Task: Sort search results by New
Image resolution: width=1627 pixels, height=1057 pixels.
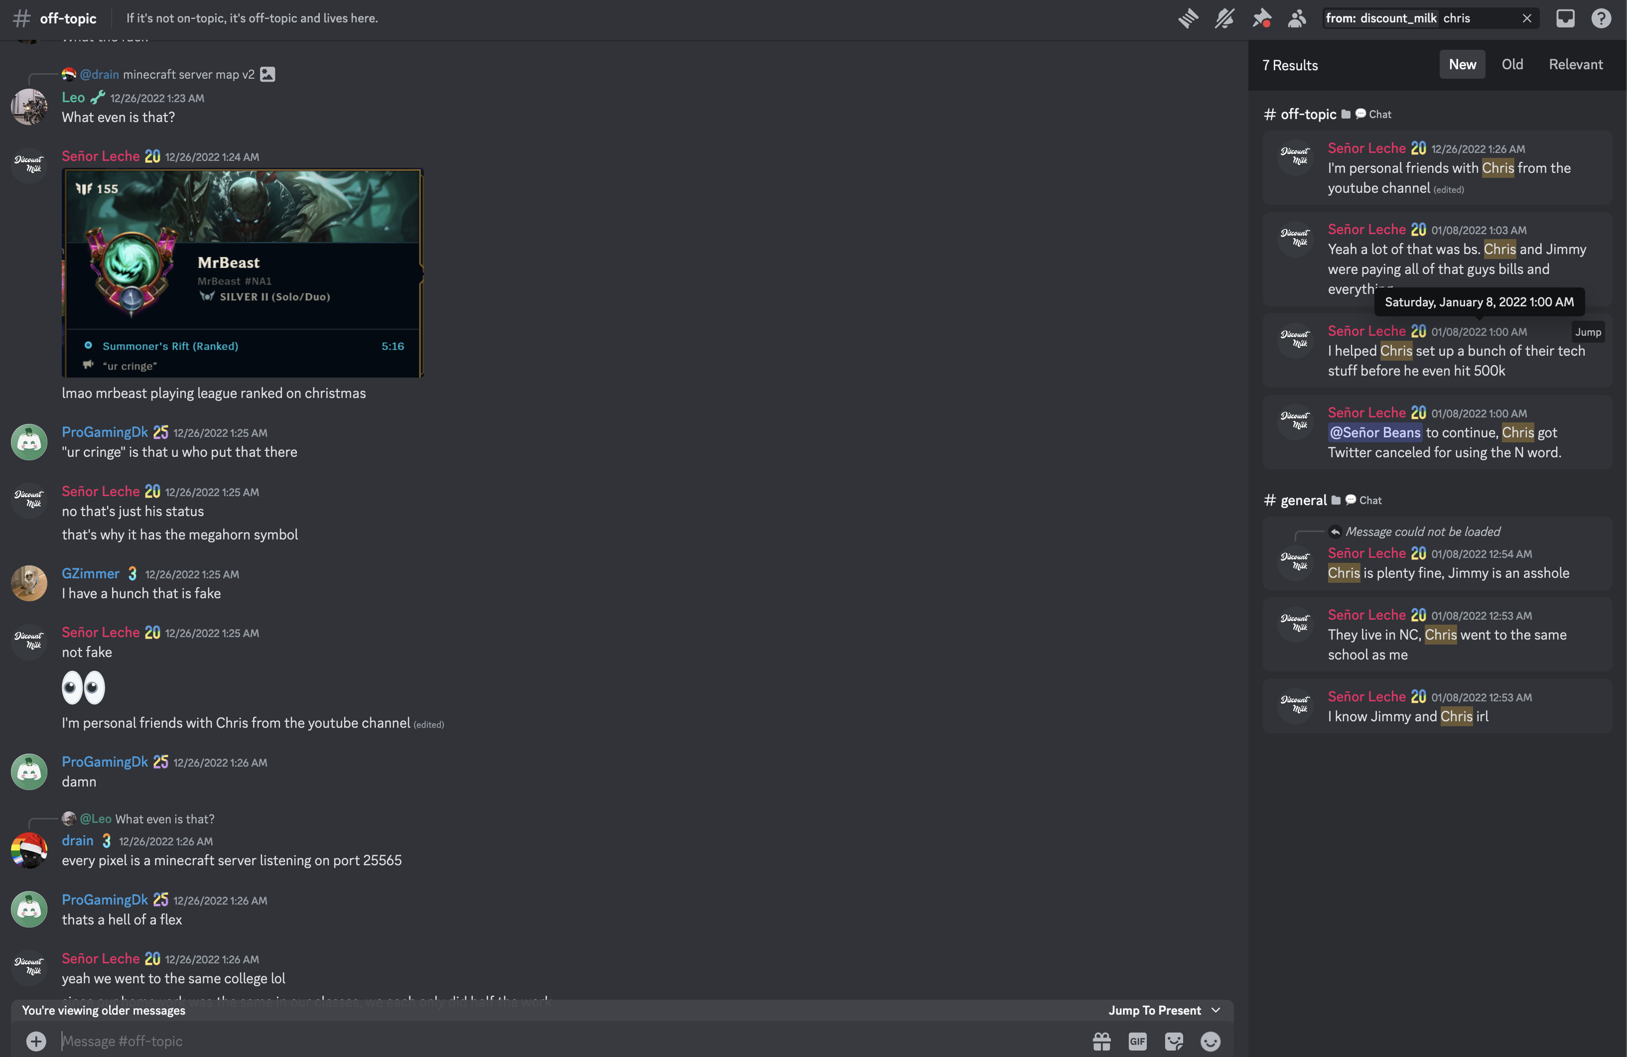Action: pyautogui.click(x=1462, y=64)
